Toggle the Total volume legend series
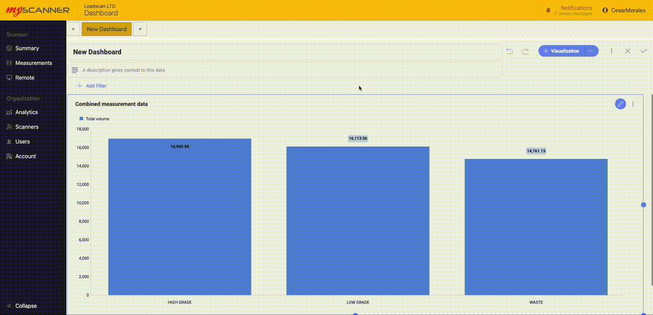 94,119
